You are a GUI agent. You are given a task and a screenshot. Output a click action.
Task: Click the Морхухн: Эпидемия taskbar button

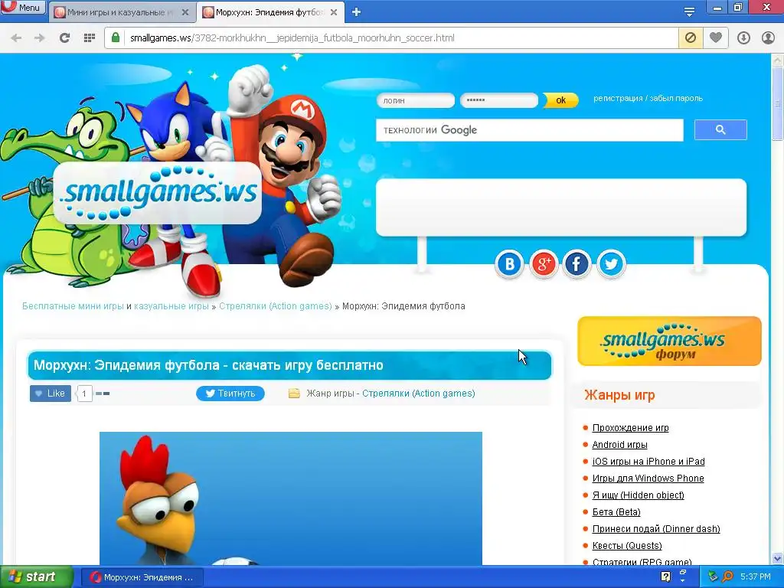pos(142,577)
